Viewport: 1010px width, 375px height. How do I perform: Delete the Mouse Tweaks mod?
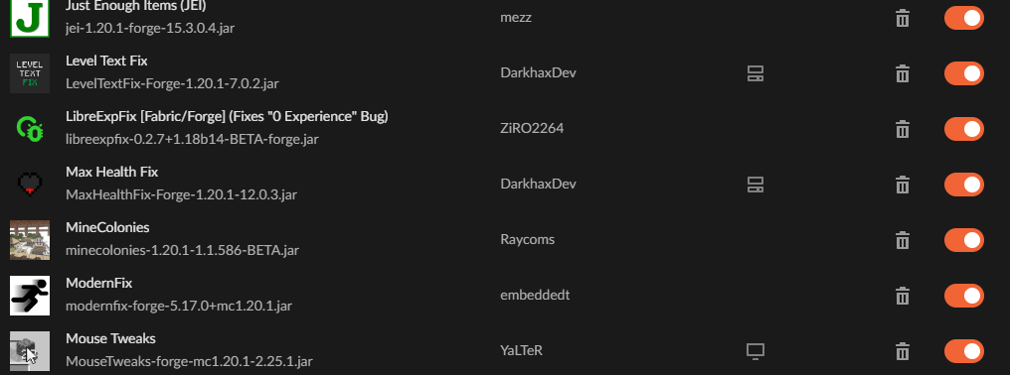click(x=903, y=351)
